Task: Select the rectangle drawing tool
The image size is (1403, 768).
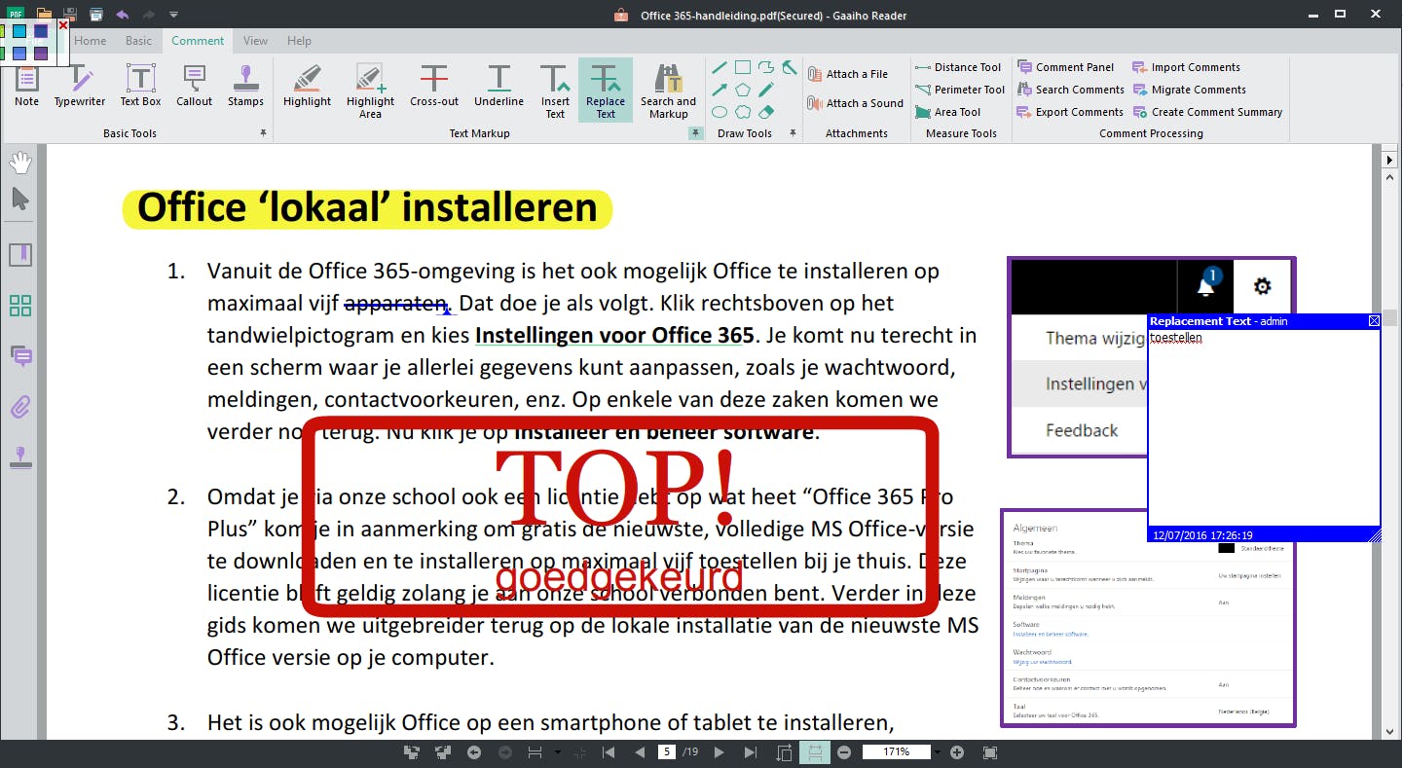Action: tap(743, 68)
